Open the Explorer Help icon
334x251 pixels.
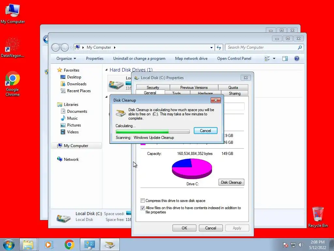pos(297,59)
